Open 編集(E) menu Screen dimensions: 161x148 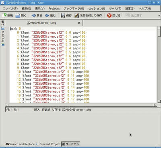click(26, 8)
